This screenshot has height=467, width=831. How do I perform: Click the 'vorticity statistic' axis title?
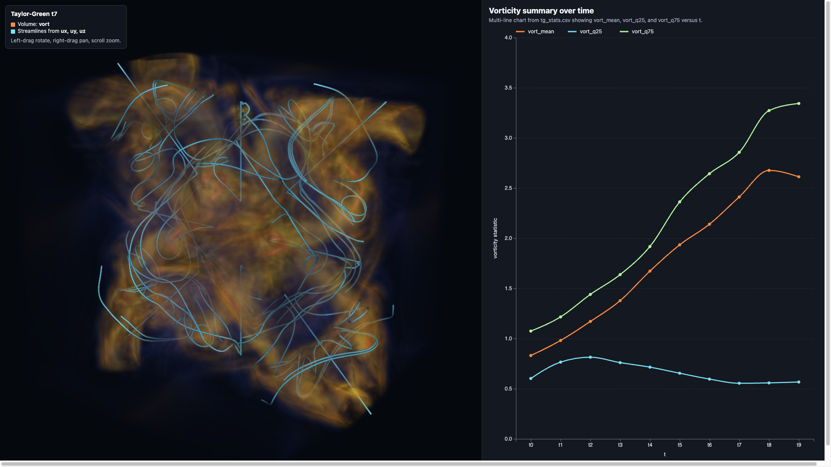[495, 238]
